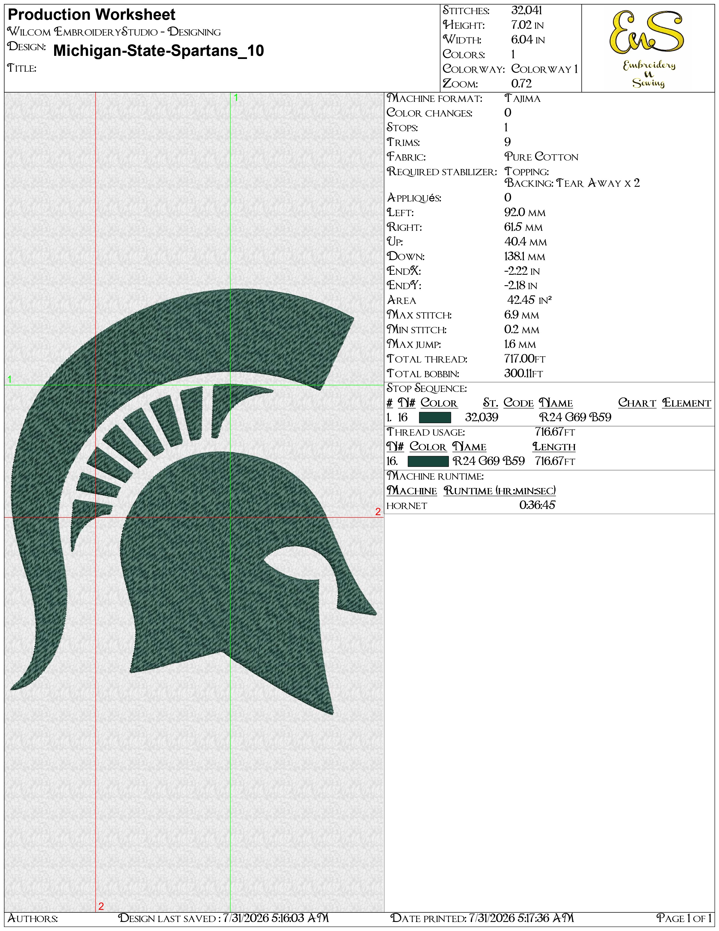Image resolution: width=719 pixels, height=931 pixels.
Task: Click the Stop Sequence thread color swatch
Action: point(435,417)
